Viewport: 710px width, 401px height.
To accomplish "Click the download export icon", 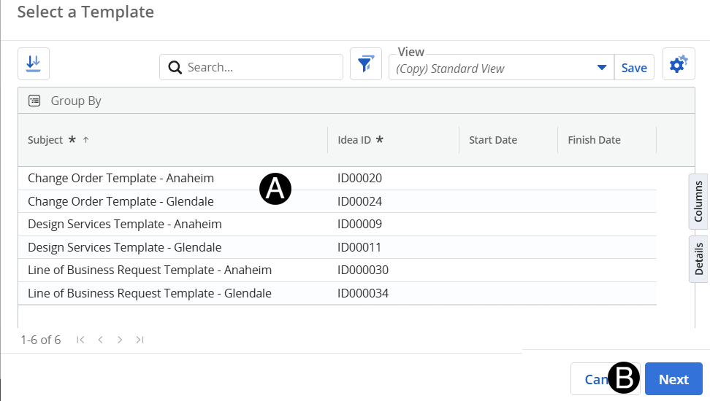I will pos(34,64).
